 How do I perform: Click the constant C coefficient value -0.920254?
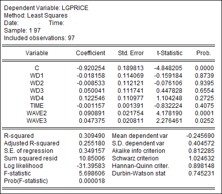click(91, 68)
